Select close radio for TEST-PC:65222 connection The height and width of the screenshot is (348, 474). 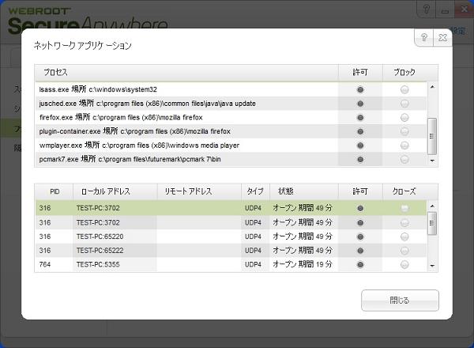point(404,251)
